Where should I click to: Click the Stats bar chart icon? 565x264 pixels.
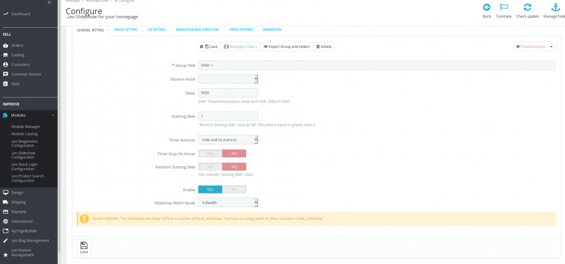(x=5, y=84)
